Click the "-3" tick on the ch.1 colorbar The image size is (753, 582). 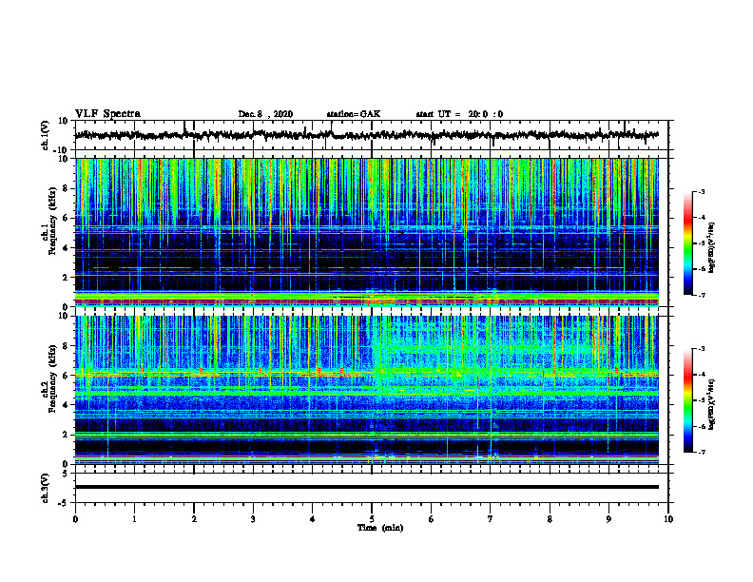(x=701, y=191)
